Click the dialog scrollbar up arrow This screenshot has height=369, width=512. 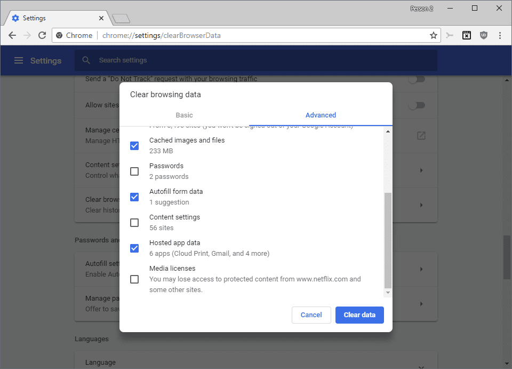[x=388, y=131]
